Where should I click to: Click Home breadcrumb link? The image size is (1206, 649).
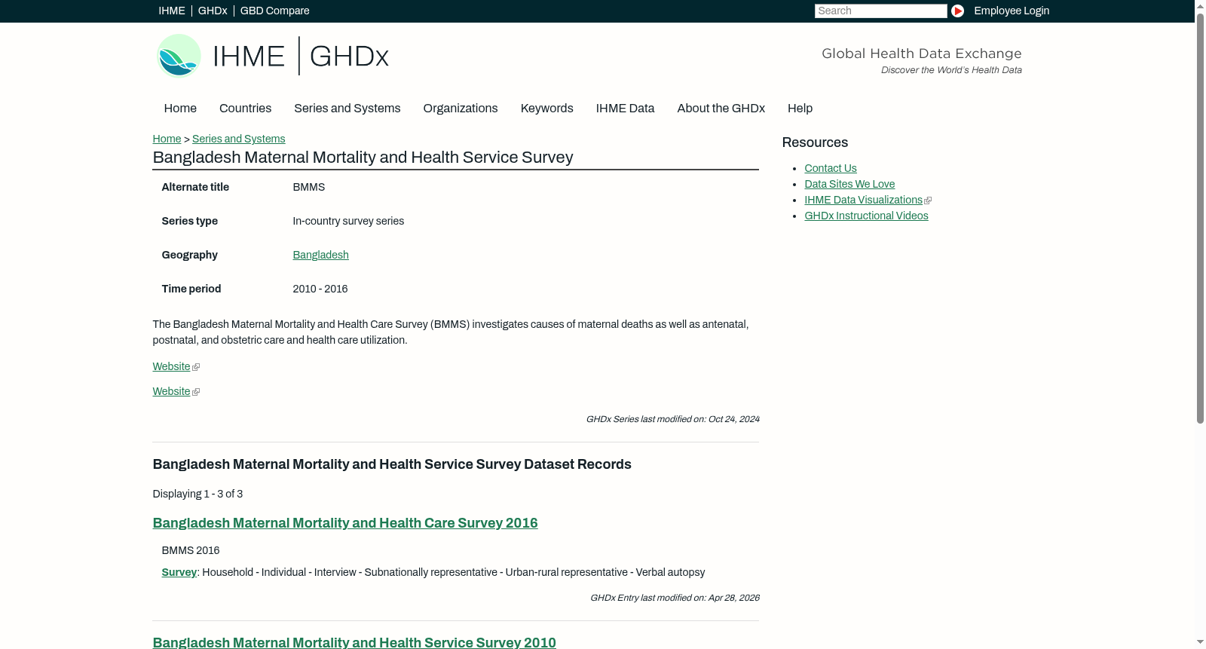coord(167,139)
